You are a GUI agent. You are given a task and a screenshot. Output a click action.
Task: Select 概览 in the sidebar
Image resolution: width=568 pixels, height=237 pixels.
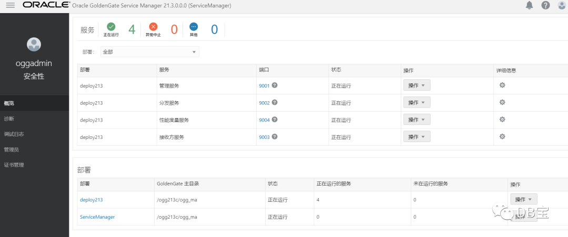tap(34, 103)
